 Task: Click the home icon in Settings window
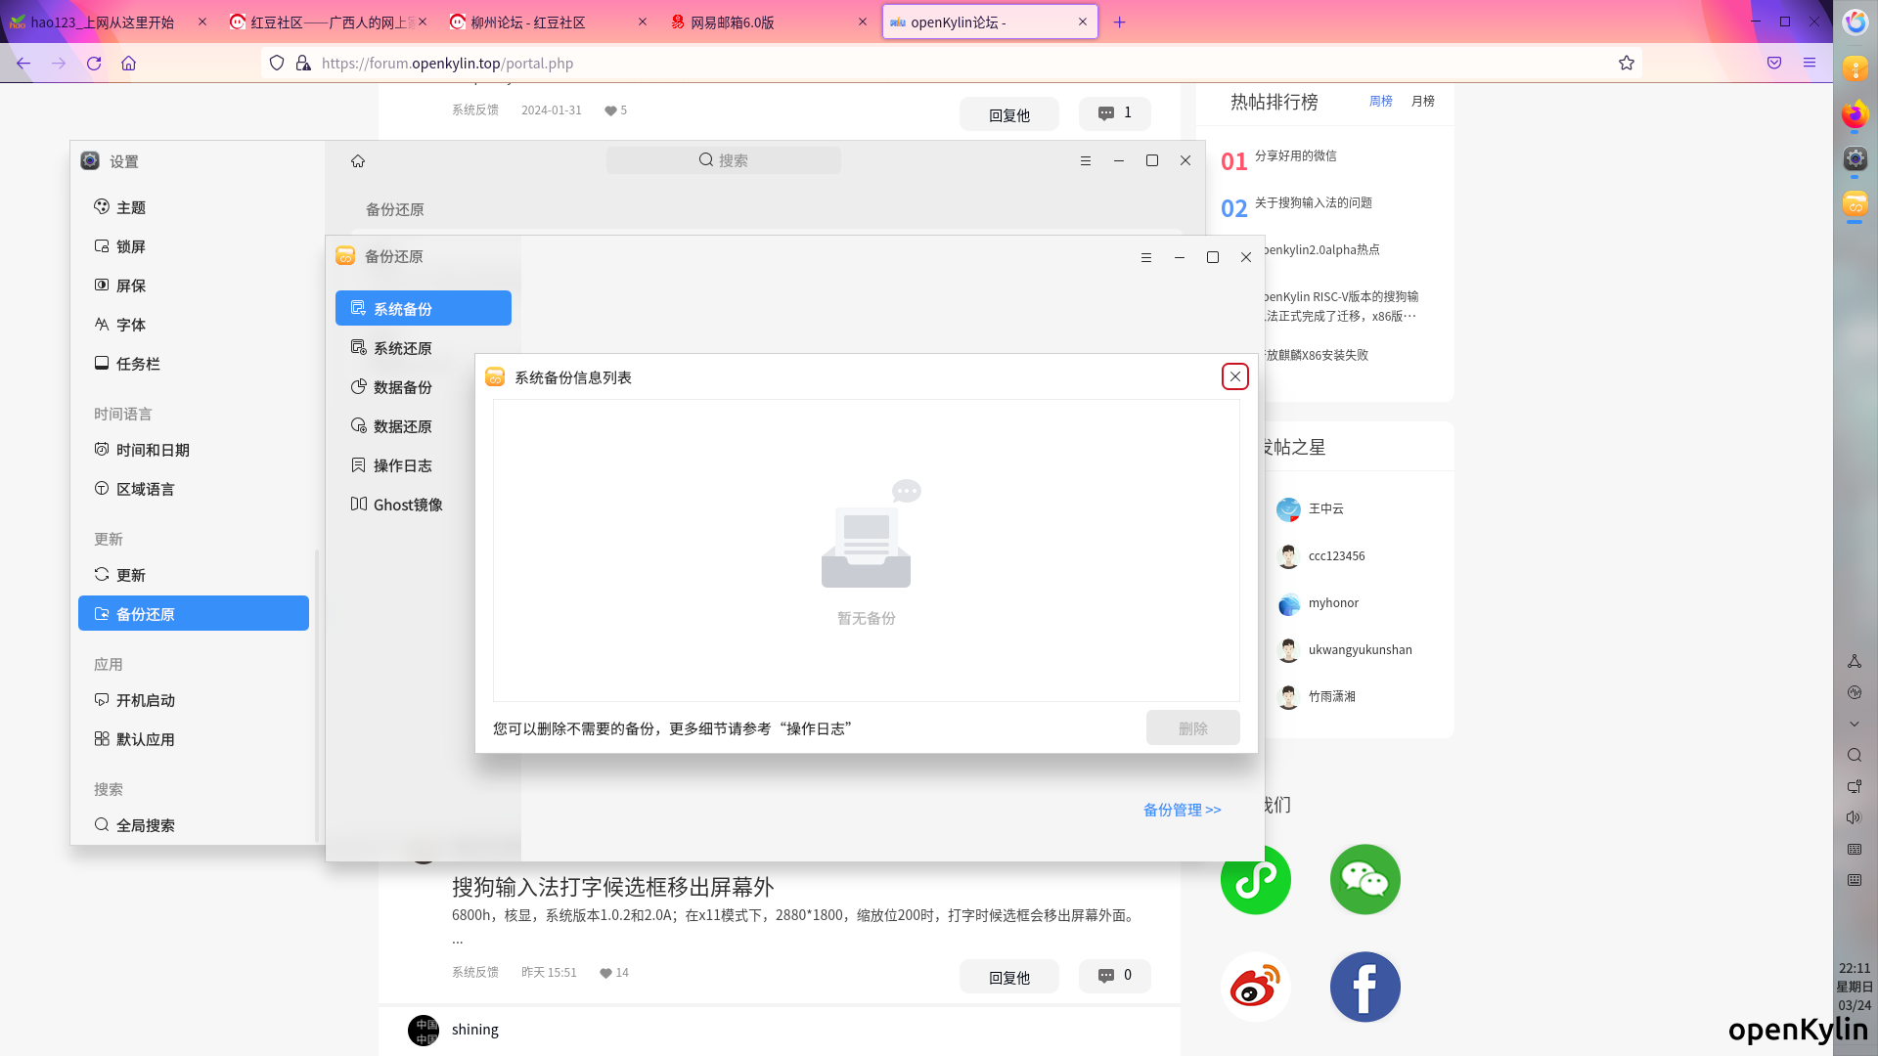358,161
